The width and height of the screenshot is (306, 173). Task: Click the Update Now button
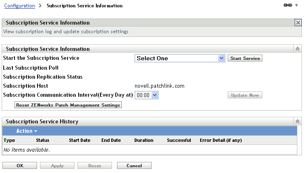point(245,95)
